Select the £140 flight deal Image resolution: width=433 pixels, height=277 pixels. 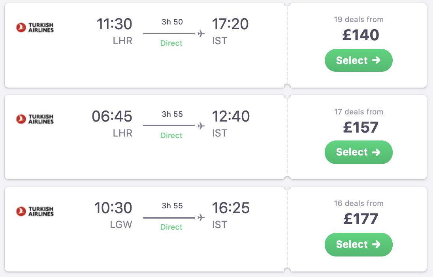click(x=358, y=60)
